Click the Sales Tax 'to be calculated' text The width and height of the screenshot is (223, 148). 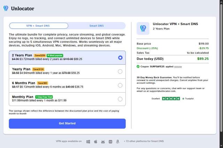point(198,53)
